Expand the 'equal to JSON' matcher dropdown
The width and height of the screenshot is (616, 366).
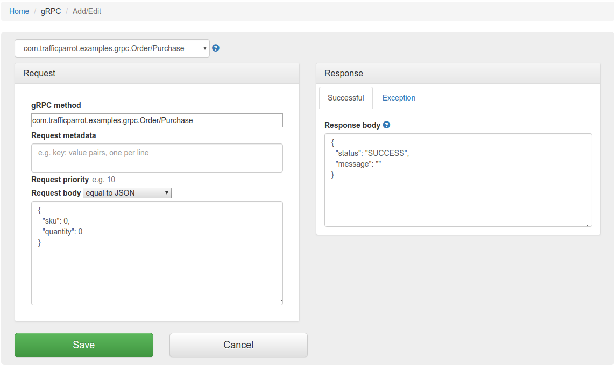127,193
